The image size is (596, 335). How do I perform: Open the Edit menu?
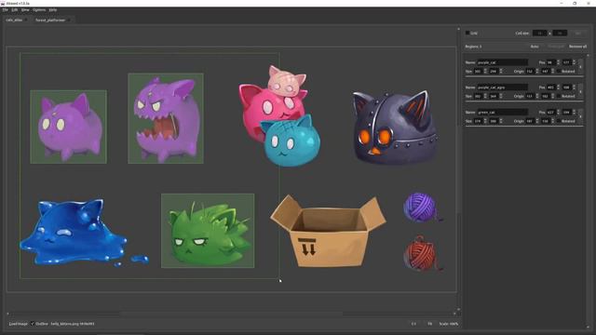(x=15, y=10)
